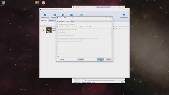Click the details view icon in Explorer status bar
The image size is (169, 95).
click(121, 82)
